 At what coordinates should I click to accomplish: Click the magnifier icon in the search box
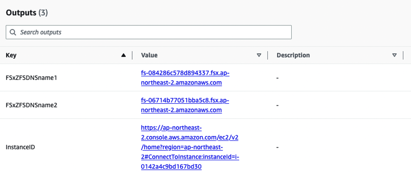[13, 32]
